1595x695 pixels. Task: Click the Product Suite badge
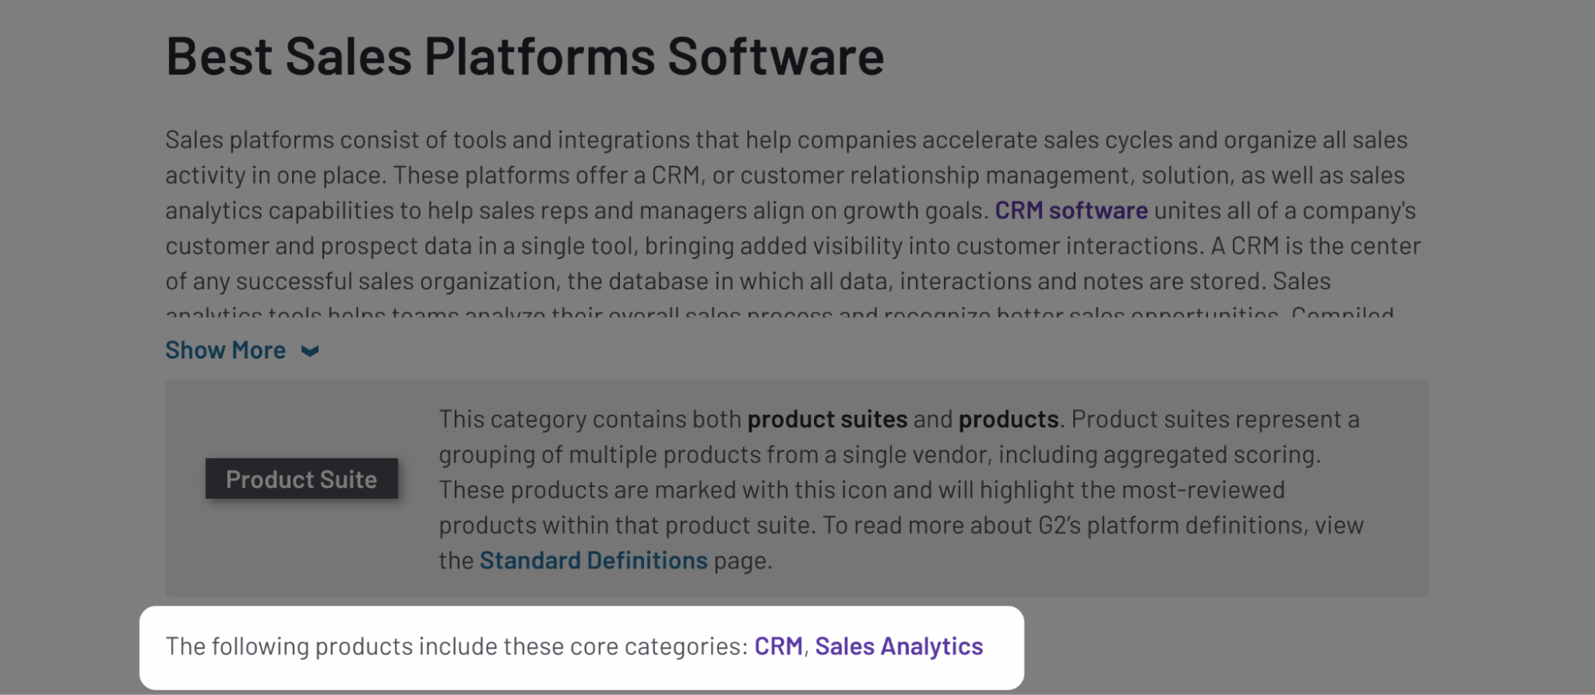point(302,479)
